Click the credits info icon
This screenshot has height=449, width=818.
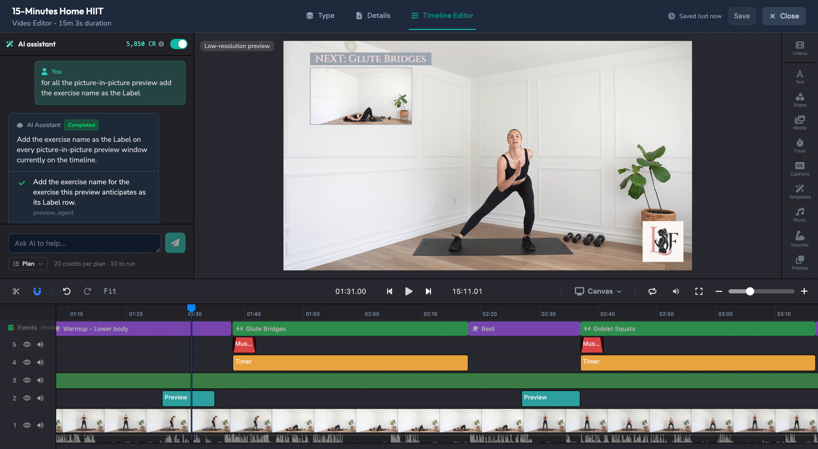(161, 44)
